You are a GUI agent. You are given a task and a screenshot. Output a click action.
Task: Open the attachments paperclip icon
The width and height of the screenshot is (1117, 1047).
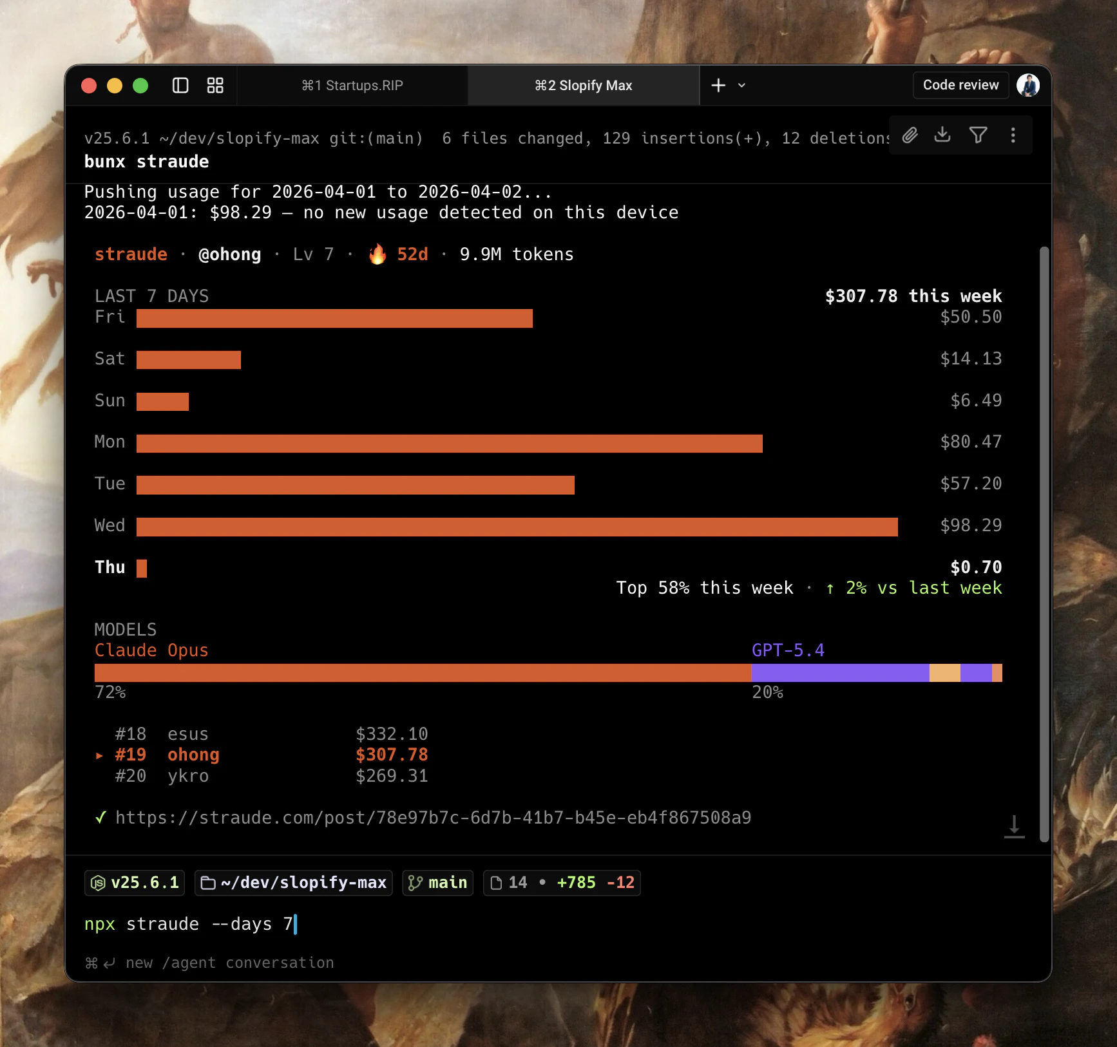pos(910,135)
